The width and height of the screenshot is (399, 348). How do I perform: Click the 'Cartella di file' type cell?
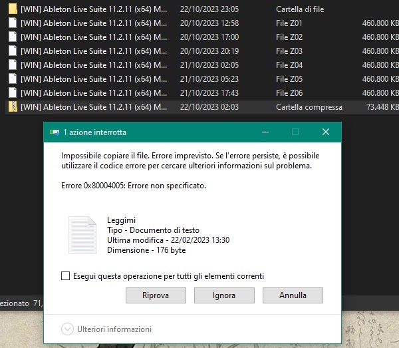pyautogui.click(x=300, y=9)
